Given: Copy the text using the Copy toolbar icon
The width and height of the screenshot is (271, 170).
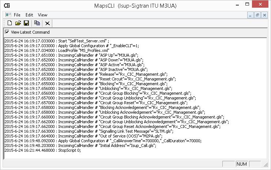Looking at the screenshot, I should (x=37, y=23).
